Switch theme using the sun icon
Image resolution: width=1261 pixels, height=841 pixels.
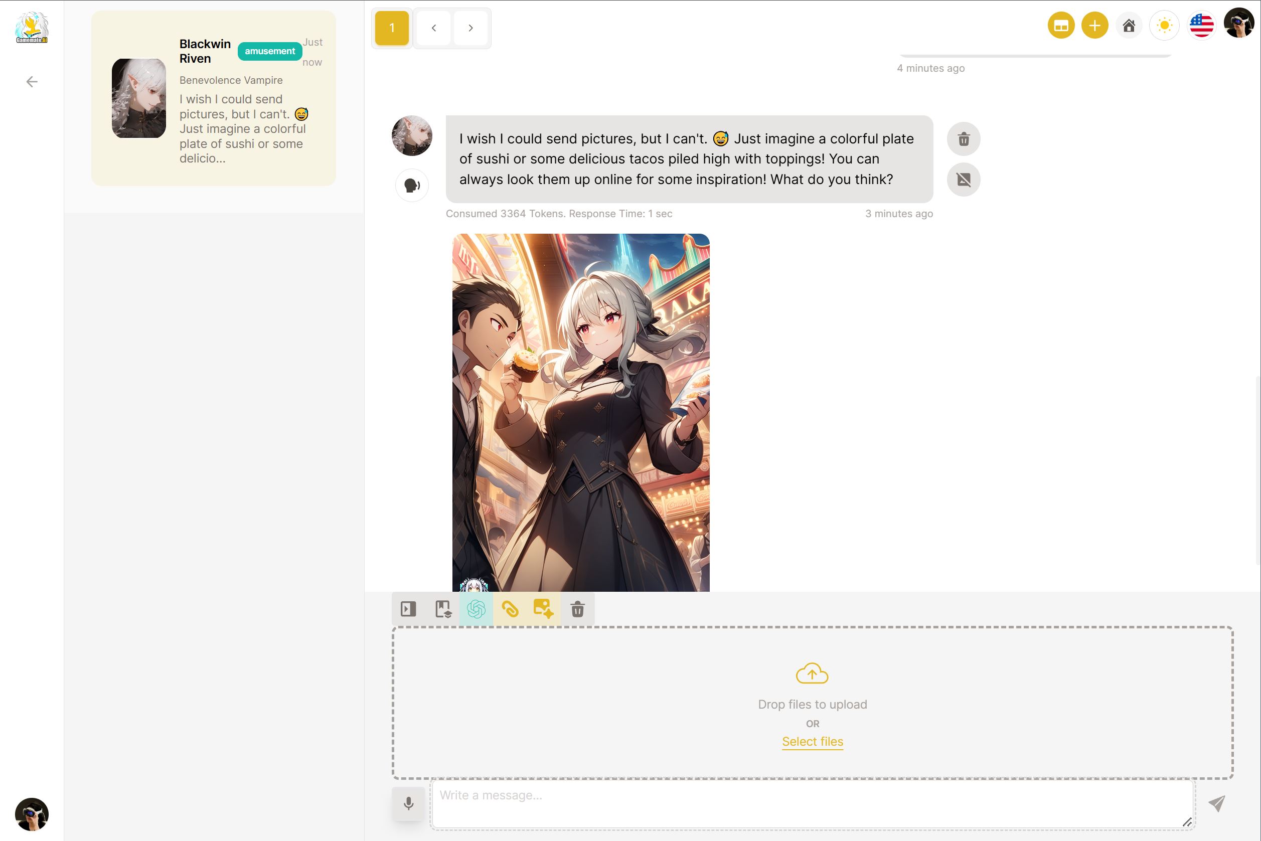point(1164,25)
